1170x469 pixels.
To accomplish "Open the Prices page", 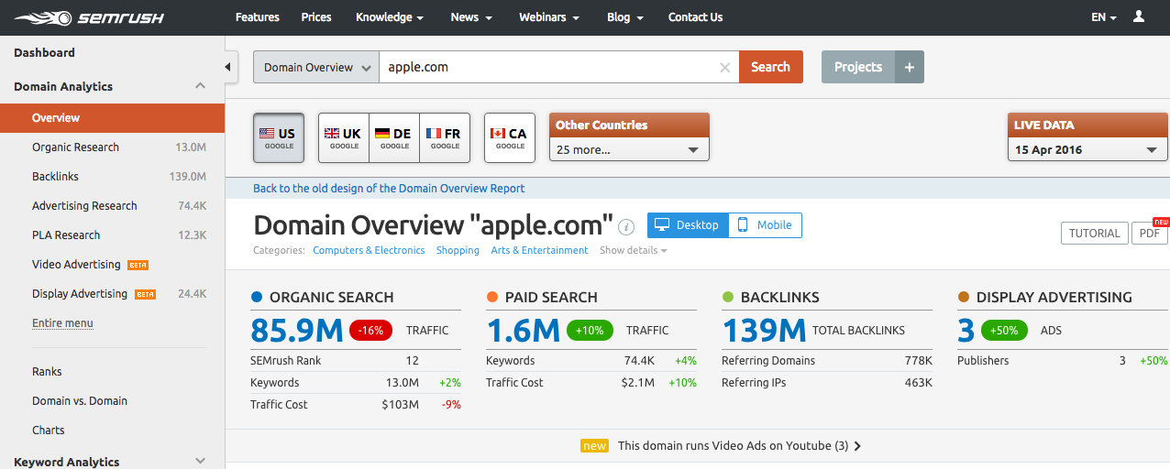I will click(316, 17).
